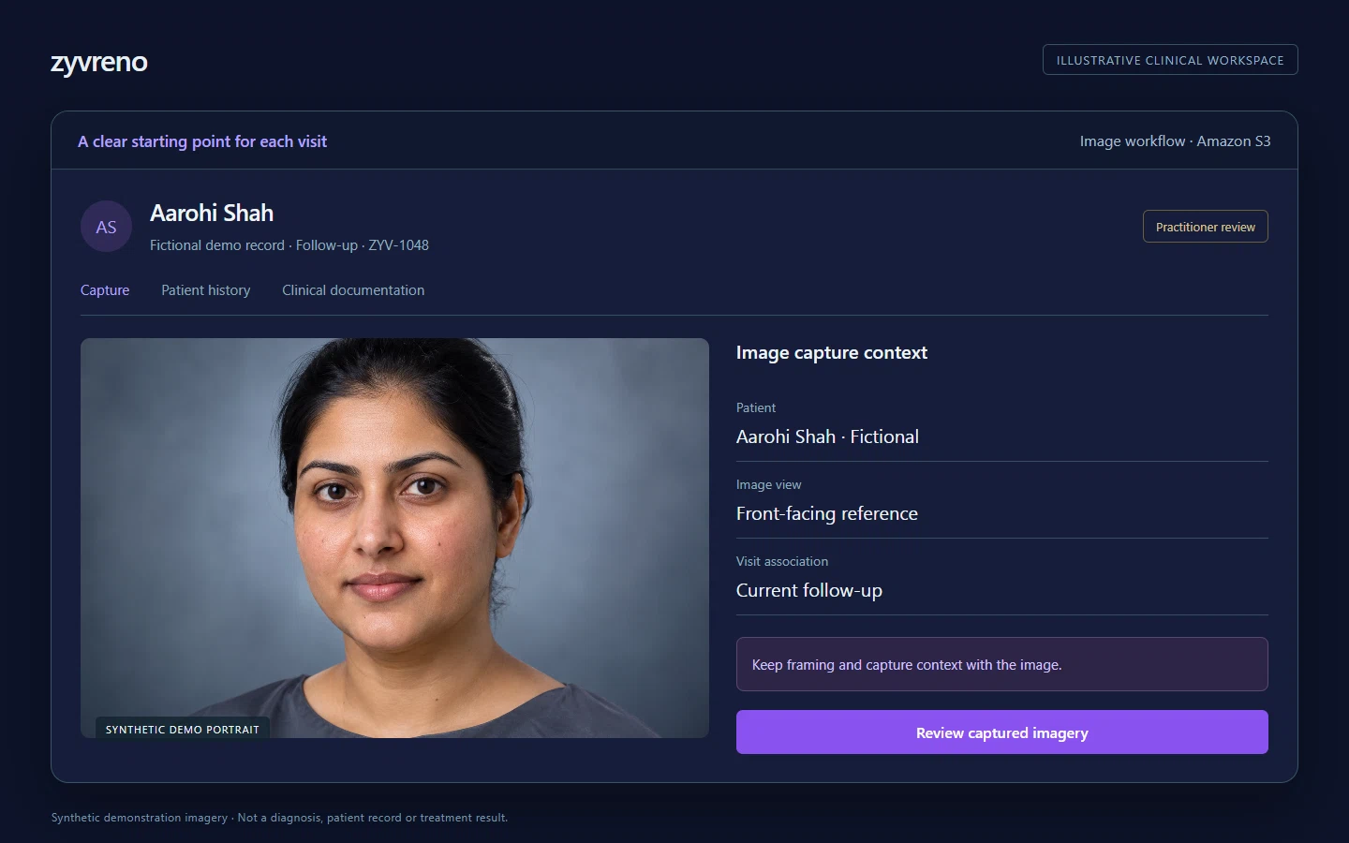
Task: Click the Practitioner review button
Action: [x=1205, y=227]
